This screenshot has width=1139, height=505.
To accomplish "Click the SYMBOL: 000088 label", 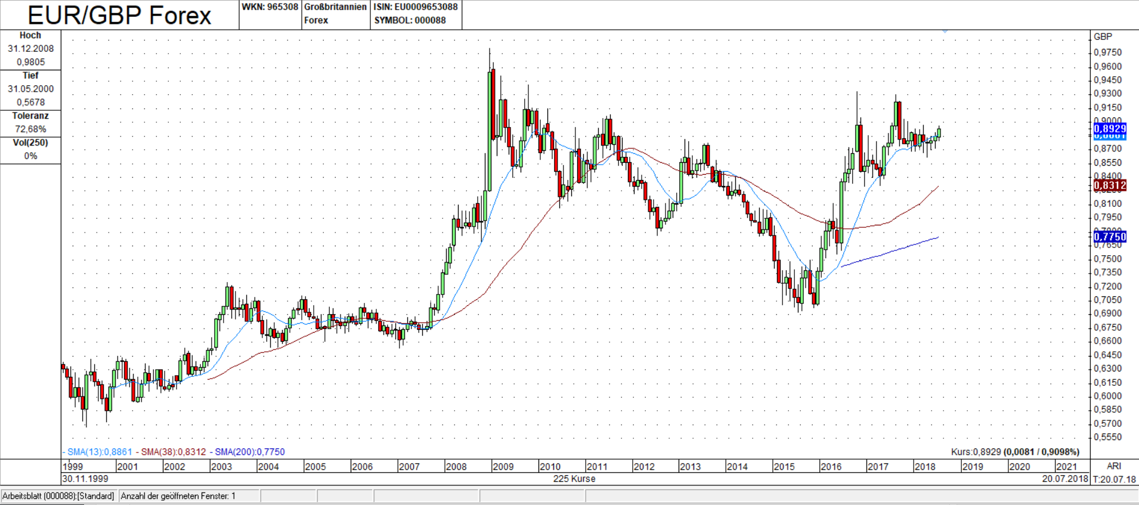I will click(410, 20).
